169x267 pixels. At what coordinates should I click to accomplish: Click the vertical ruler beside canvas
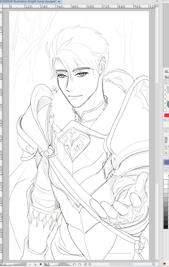1,135
